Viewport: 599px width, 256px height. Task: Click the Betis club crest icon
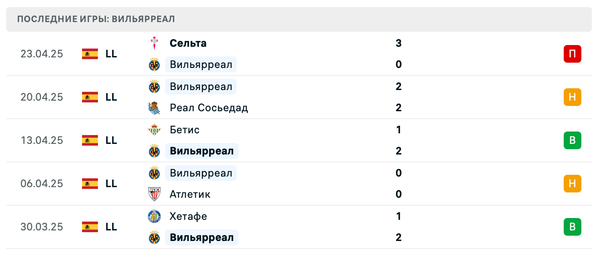(154, 130)
